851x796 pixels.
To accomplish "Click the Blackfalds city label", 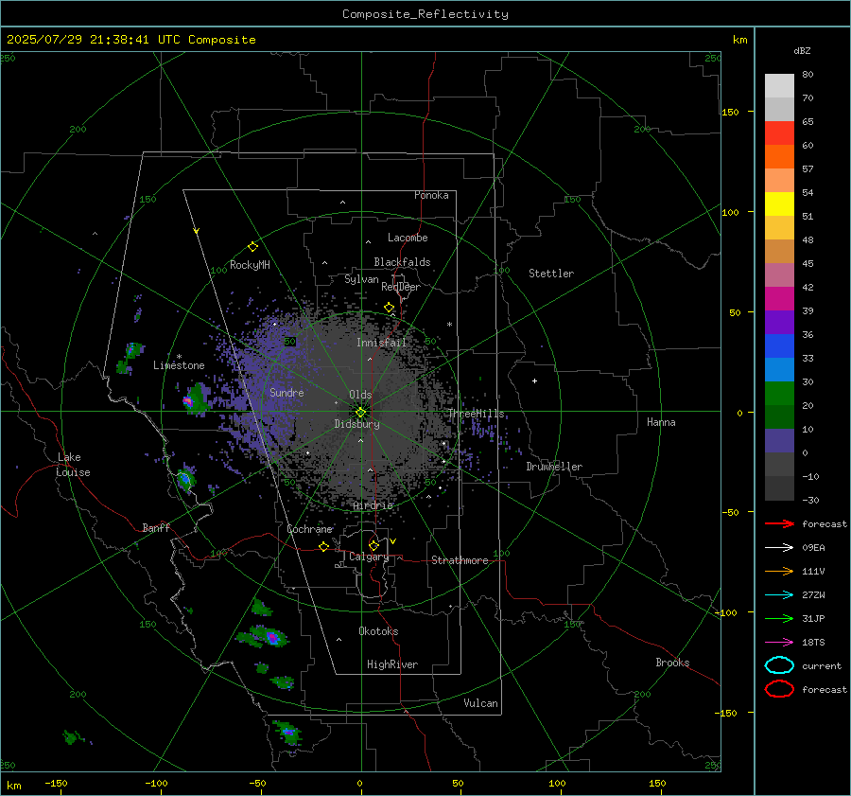I will [402, 262].
